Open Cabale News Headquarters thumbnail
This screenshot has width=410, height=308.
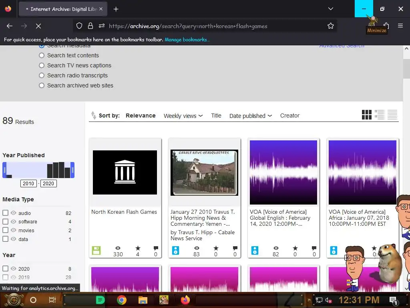point(204,172)
